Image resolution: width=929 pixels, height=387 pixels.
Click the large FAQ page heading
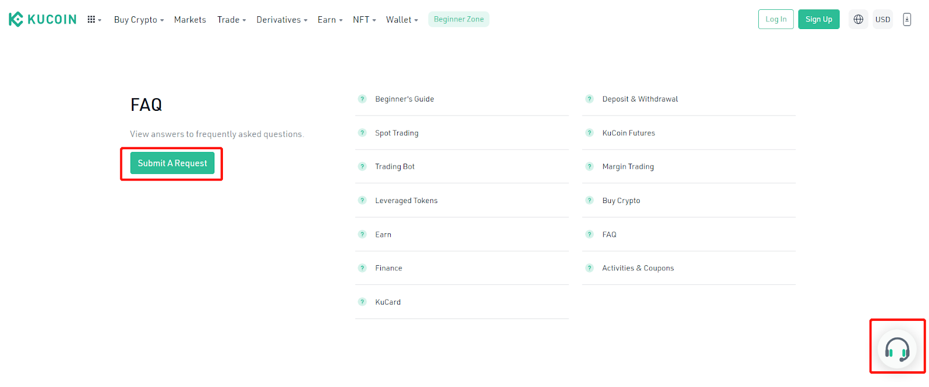click(x=146, y=105)
